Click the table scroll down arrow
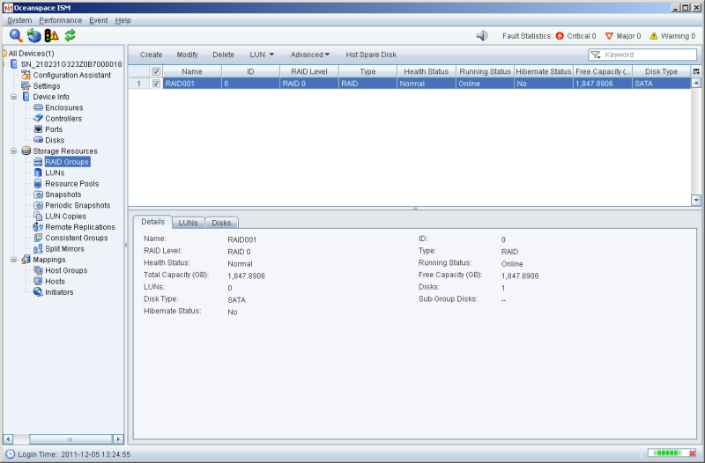The image size is (705, 463). pyautogui.click(x=696, y=201)
